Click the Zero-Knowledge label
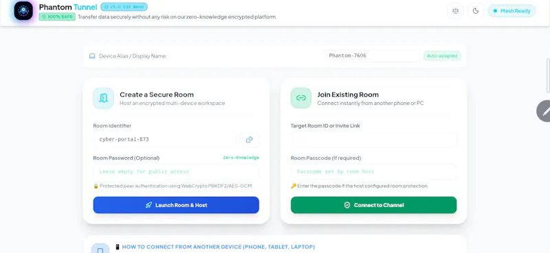550x253 pixels. [241, 158]
